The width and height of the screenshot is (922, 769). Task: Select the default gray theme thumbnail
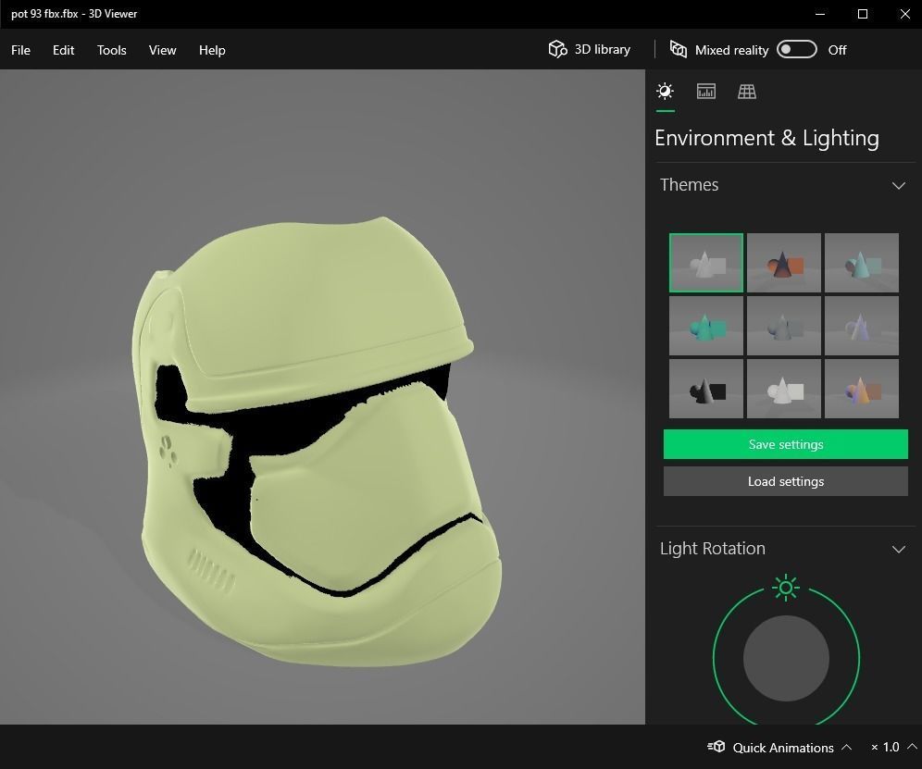coord(706,263)
